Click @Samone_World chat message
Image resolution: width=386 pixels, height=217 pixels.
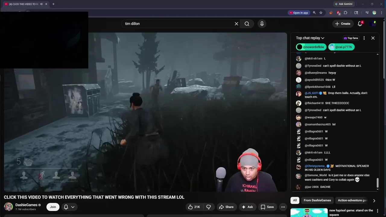334,178
